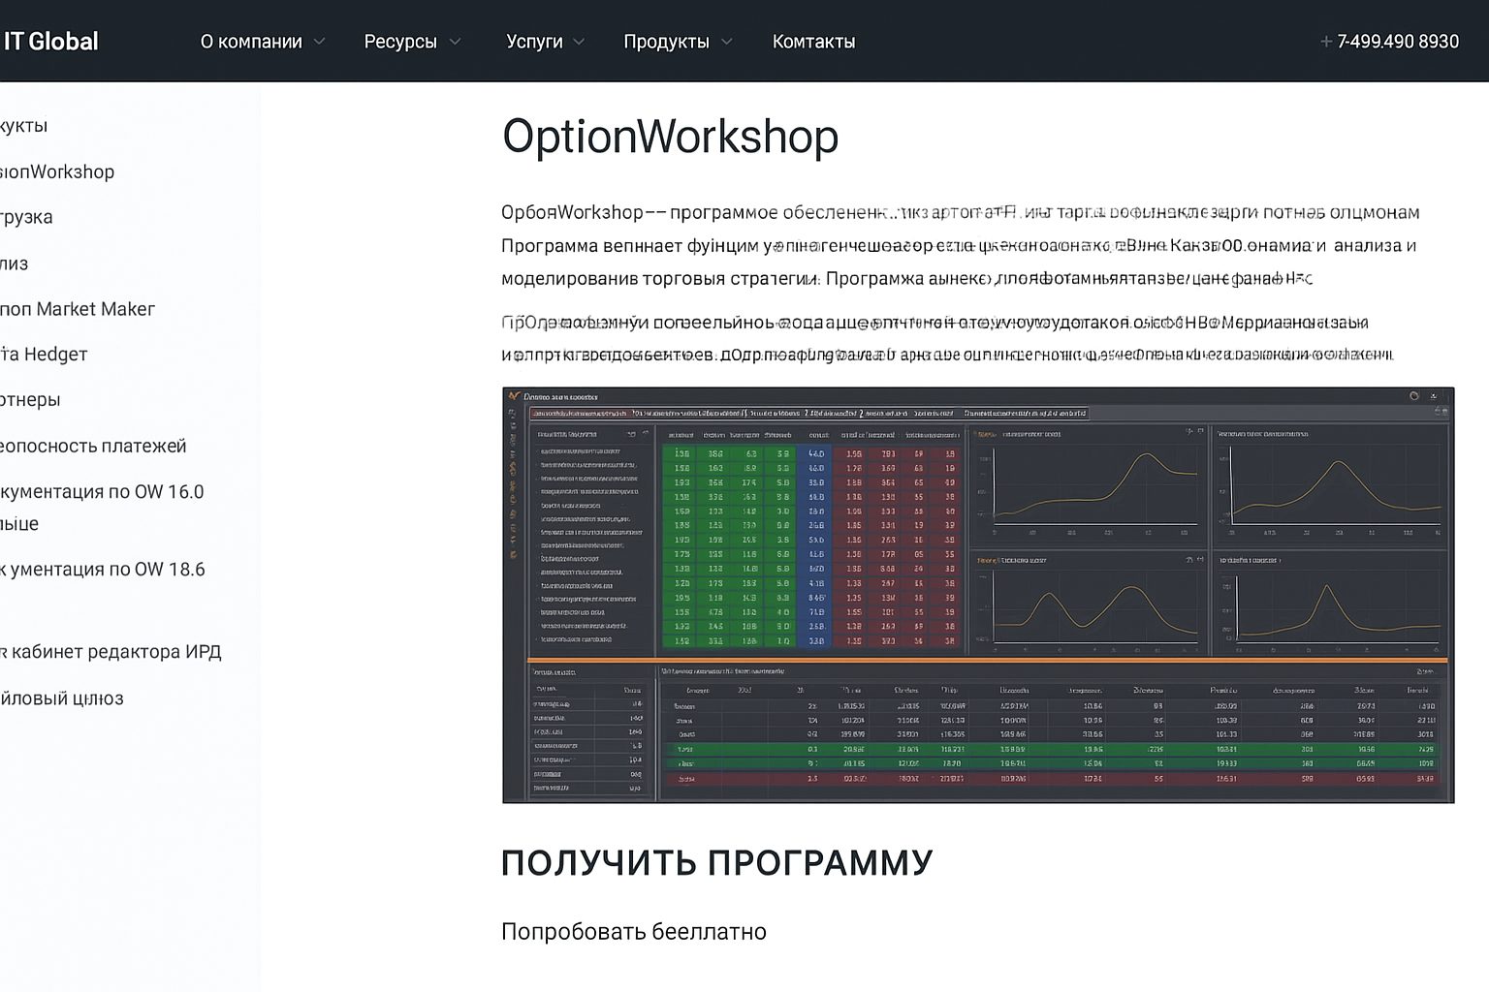Screen dimensions: 1489x992
Task: Select OptionWorkshop in the left sidebar
Action: [x=57, y=172]
